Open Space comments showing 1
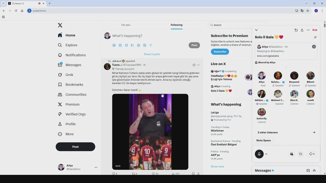The image size is (326, 183). [x=312, y=154]
